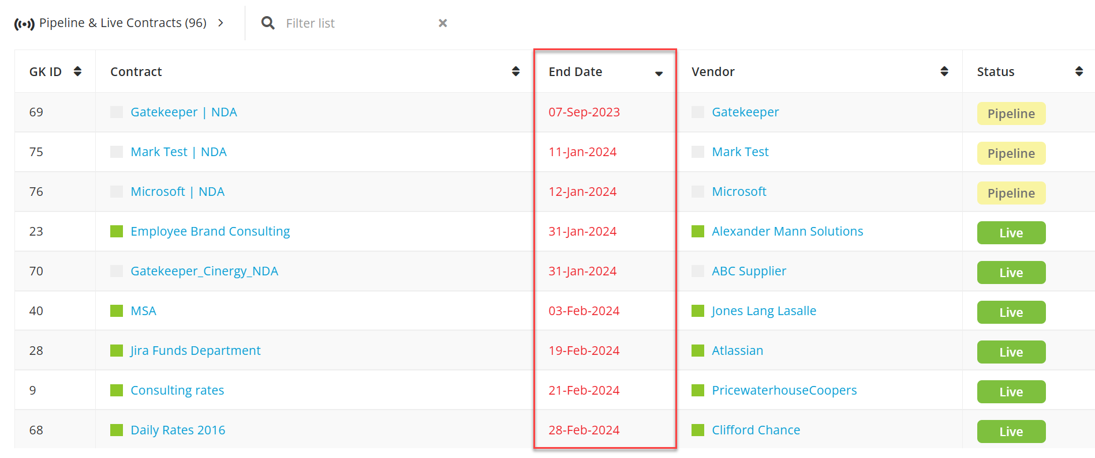1095x458 pixels.
Task: Expand the Pipeline & Live Contracts chevron
Action: 221,23
